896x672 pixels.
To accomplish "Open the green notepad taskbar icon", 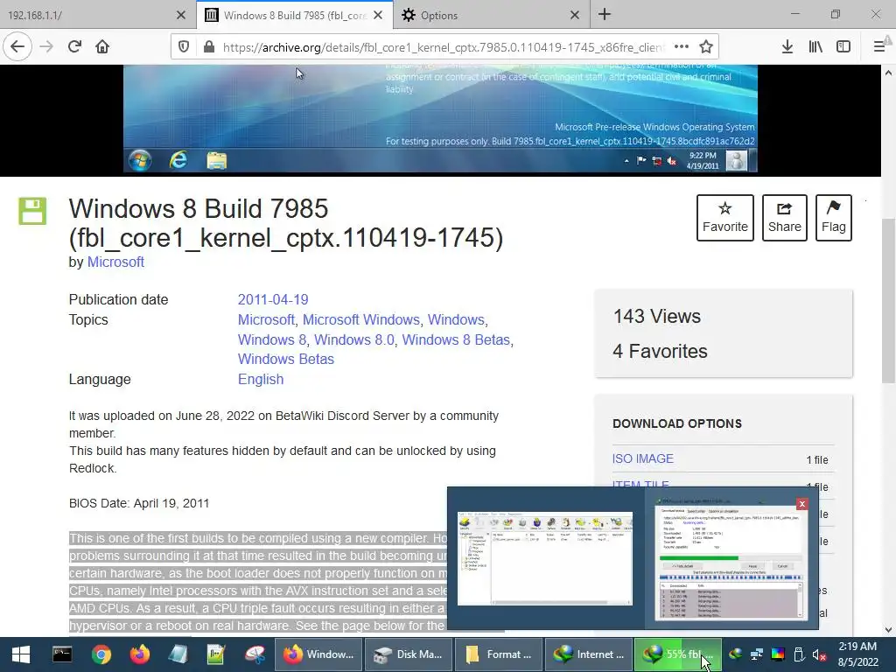I will pos(216,654).
